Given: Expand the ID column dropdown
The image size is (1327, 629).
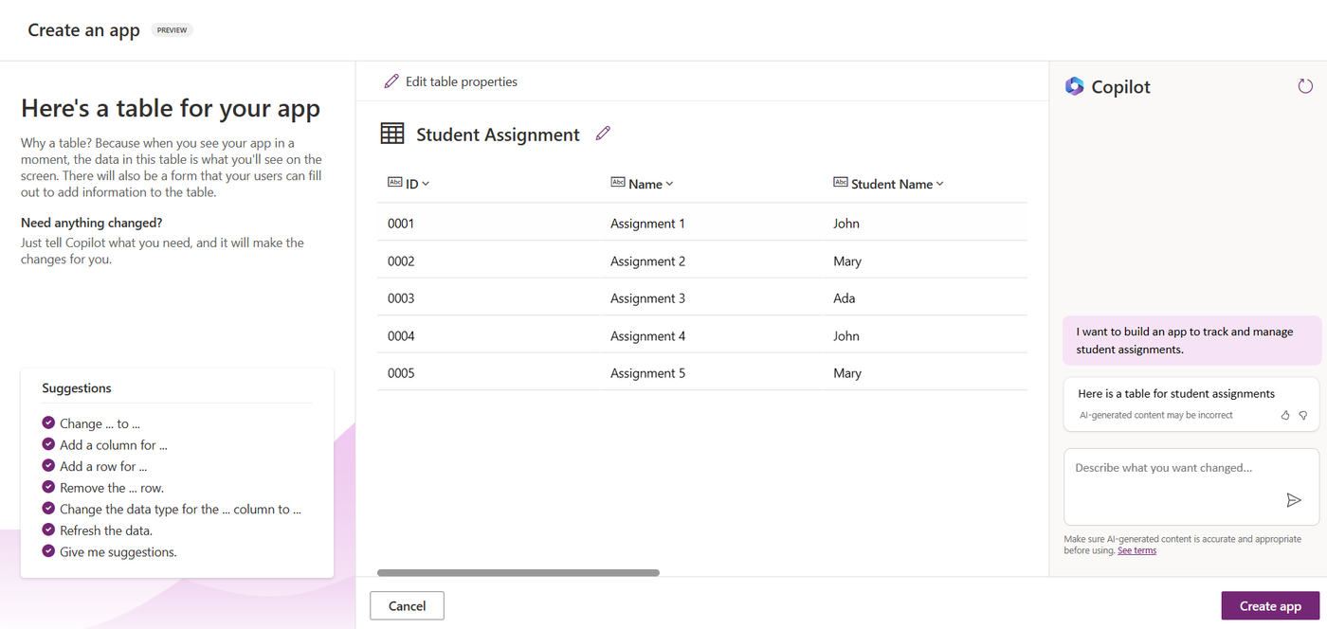Looking at the screenshot, I should pos(426,184).
